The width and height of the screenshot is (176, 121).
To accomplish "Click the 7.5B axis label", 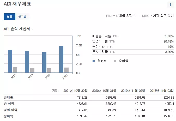I will tap(79, 45).
